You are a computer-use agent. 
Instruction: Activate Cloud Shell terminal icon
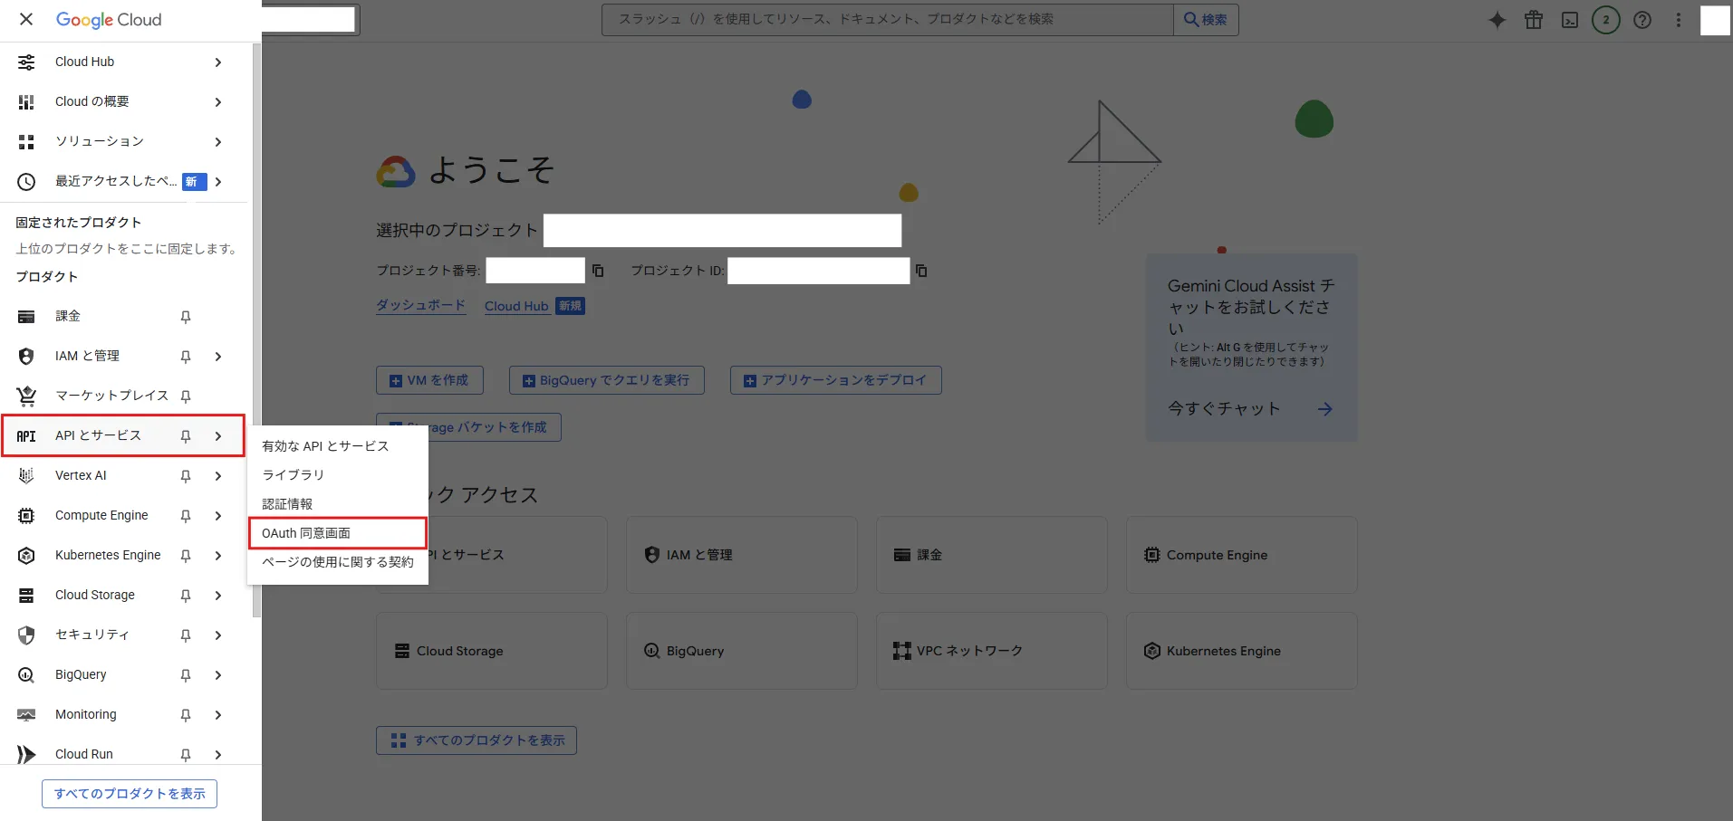click(1570, 20)
